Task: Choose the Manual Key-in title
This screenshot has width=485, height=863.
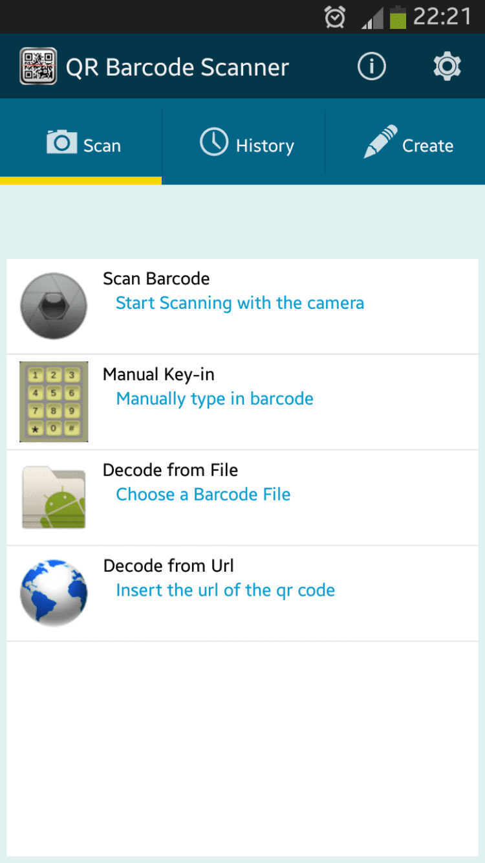Action: [x=158, y=375]
